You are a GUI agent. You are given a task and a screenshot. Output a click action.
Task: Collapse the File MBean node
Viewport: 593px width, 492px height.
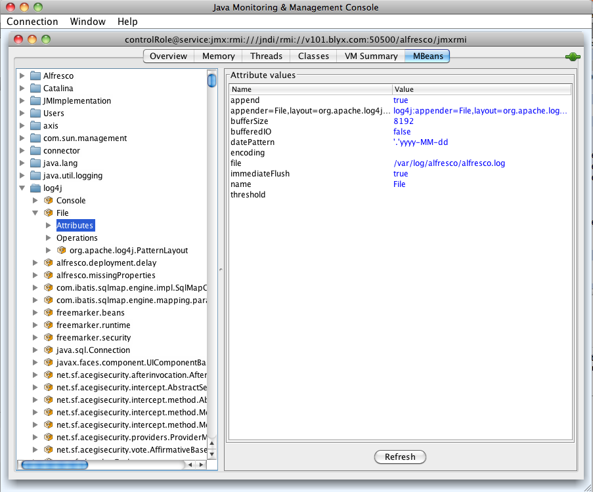(x=35, y=213)
